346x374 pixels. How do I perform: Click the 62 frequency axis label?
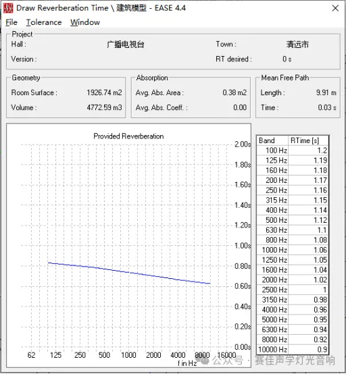(31, 355)
